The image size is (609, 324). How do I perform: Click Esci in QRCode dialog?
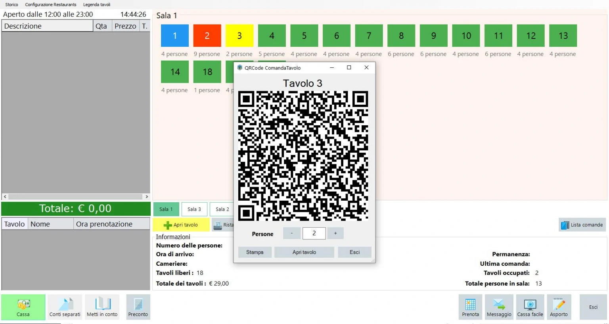(354, 252)
